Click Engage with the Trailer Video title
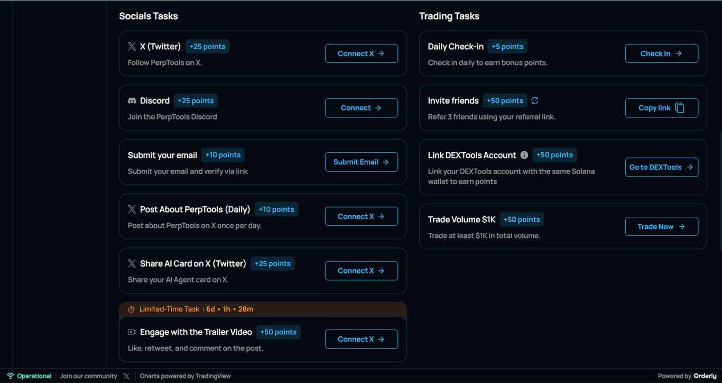This screenshot has width=722, height=383. 196,332
